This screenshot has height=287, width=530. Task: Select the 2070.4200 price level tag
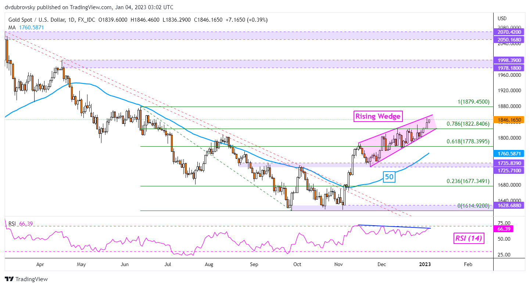[509, 32]
